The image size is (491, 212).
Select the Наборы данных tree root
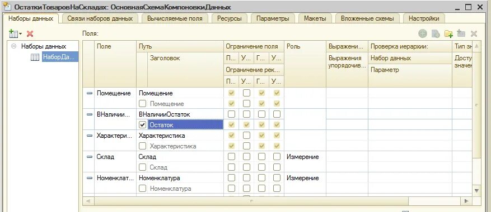pyautogui.click(x=44, y=46)
